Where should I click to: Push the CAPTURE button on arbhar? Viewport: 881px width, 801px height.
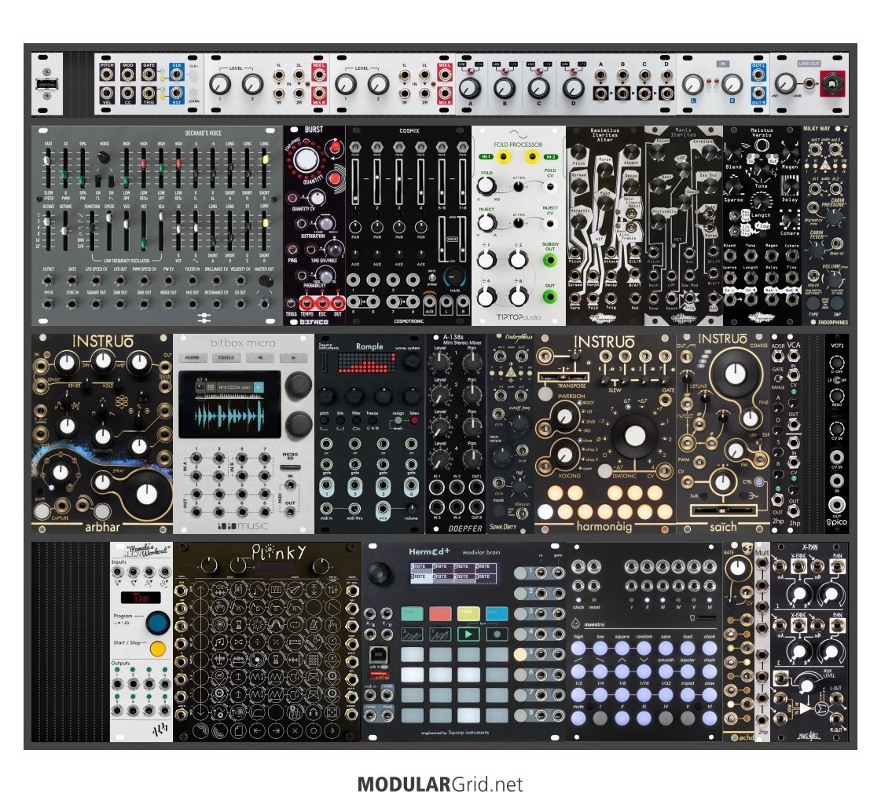pos(42,510)
